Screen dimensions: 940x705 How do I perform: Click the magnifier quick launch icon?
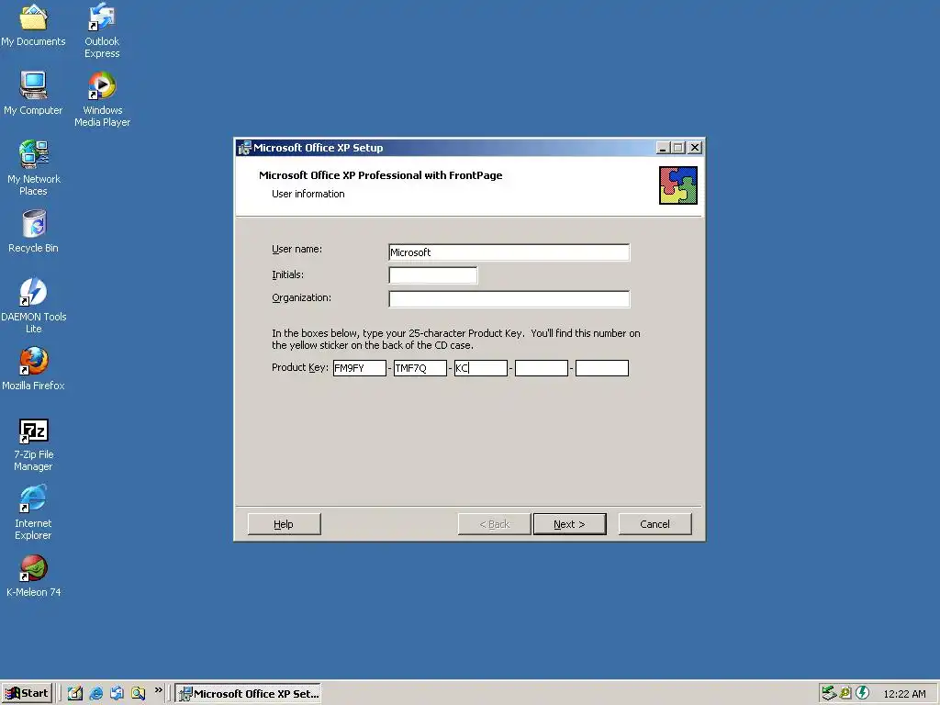(x=138, y=693)
